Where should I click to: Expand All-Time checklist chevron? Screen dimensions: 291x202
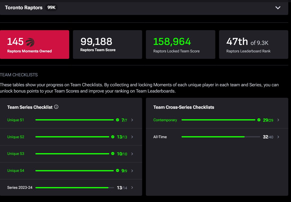pyautogui.click(x=278, y=137)
